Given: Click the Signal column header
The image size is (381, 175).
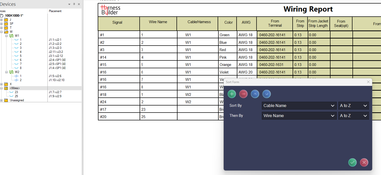Looking at the screenshot, I should [x=119, y=24].
